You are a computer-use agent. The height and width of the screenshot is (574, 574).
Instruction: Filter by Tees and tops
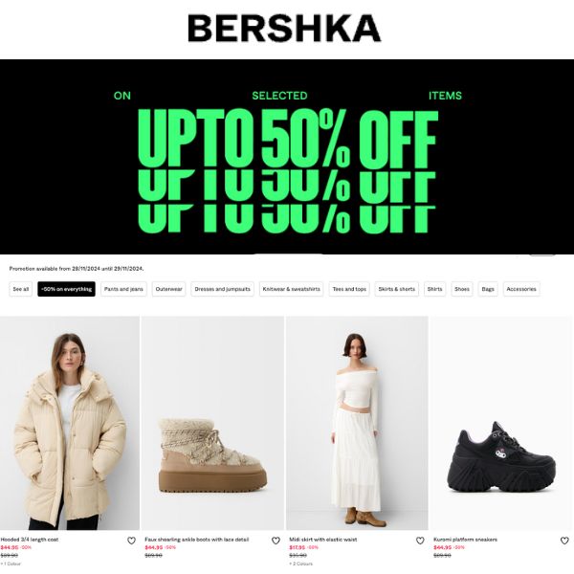coord(349,289)
